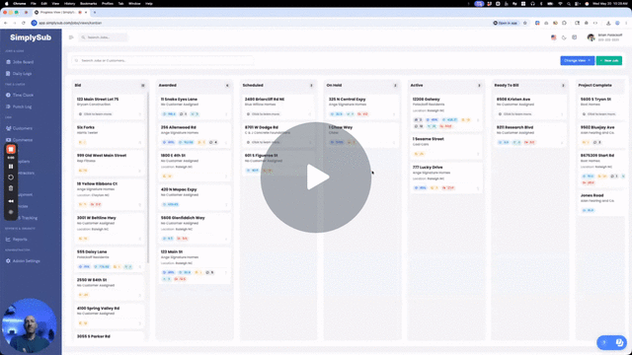Open the 9211 Research Blvd card
The image size is (632, 355).
click(530, 135)
